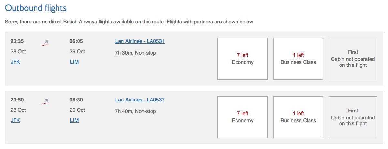This screenshot has width=388, height=149.
Task: Open the JFK airport link for the 23:50 departure
Action: tap(15, 120)
